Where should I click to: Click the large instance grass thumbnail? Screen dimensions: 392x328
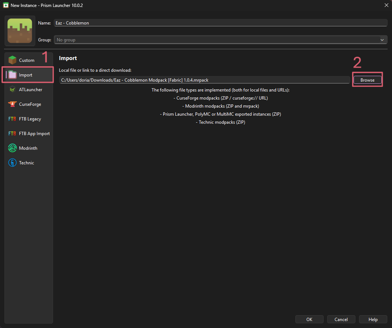[x=19, y=31]
